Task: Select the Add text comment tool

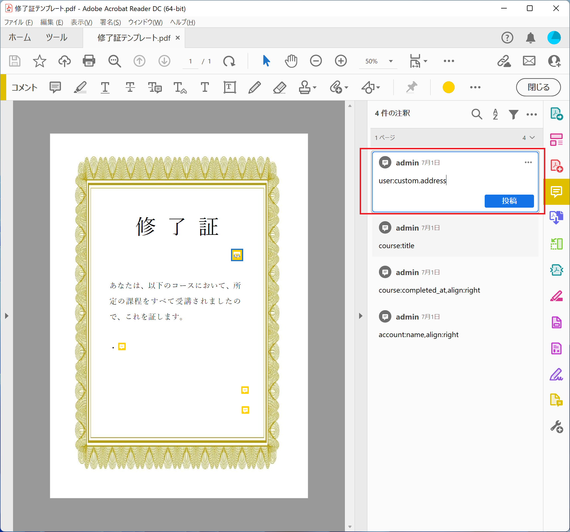Action: pyautogui.click(x=205, y=87)
